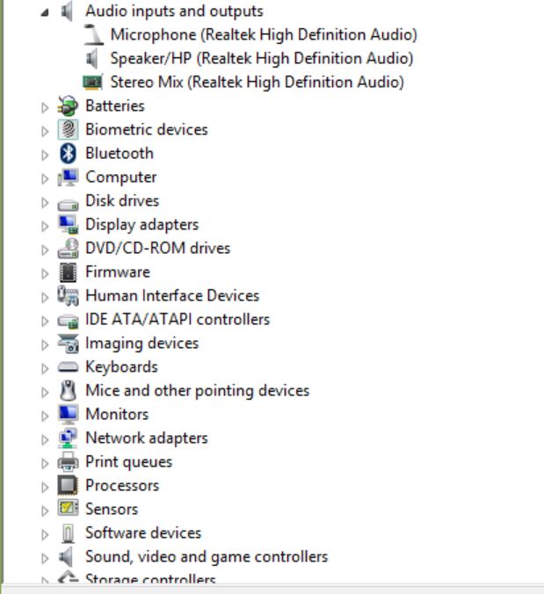This screenshot has width=544, height=594.
Task: Select Mice and other pointing devices
Action: point(197,390)
